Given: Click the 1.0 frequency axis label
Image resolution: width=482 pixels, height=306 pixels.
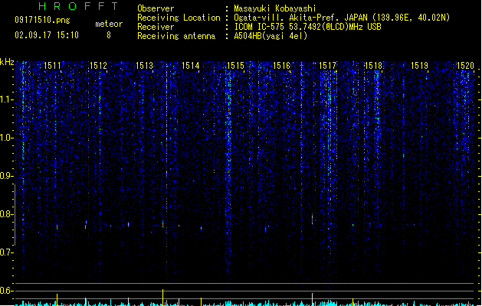Looking at the screenshot, I should [7, 138].
